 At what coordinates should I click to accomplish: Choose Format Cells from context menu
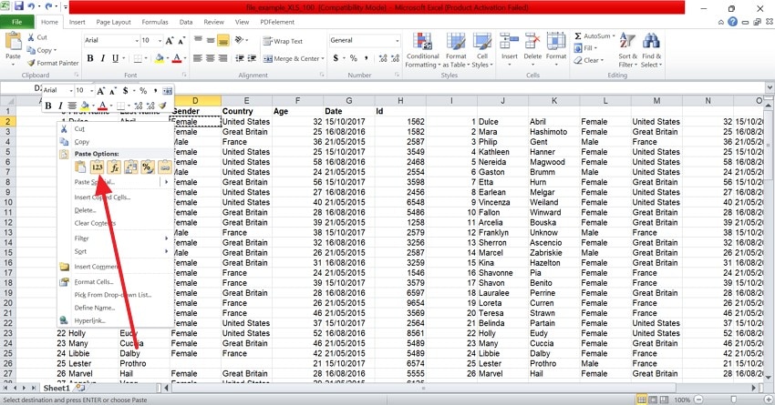tap(94, 281)
